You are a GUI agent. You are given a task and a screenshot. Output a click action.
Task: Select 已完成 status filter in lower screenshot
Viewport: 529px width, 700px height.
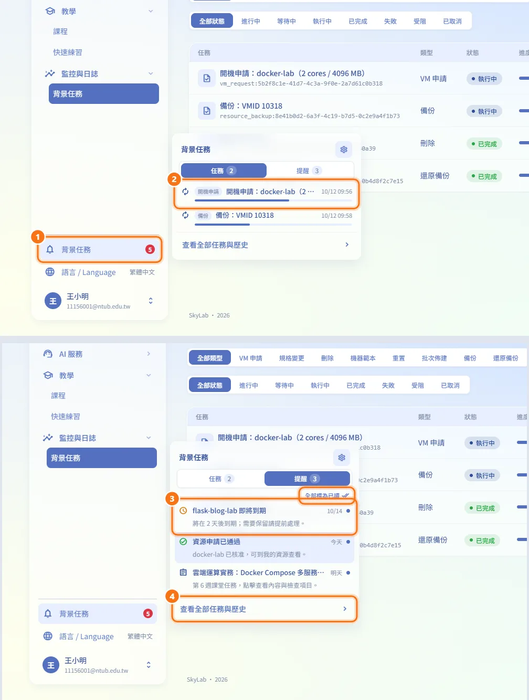click(x=356, y=386)
